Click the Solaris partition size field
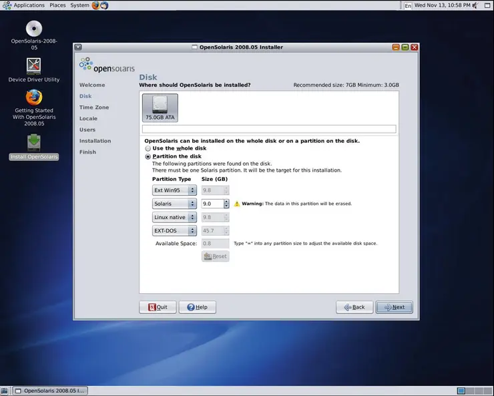Viewport: 494px width, 396px height. pos(212,204)
